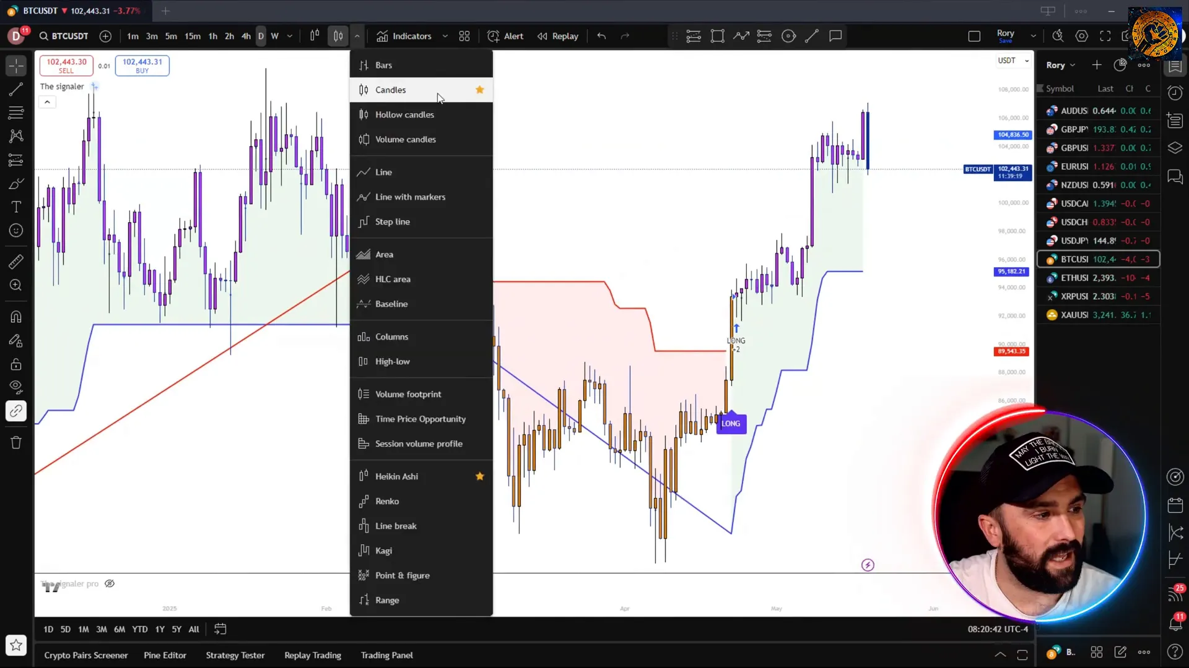Unfavorite Candles via its star
Viewport: 1189px width, 668px height.
coord(479,90)
